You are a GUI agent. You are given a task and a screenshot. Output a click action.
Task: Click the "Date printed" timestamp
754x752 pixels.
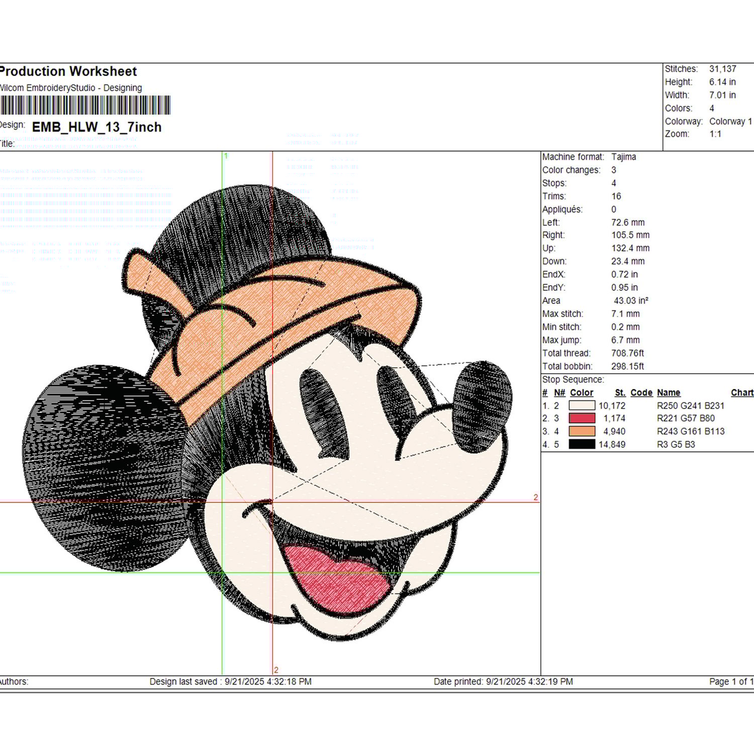[503, 682]
